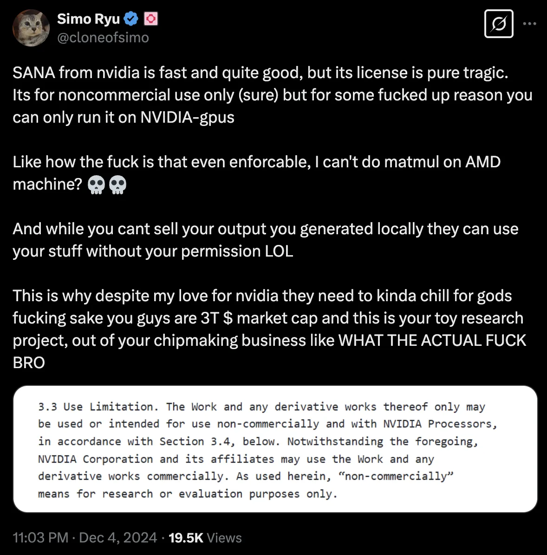Click the Grok slashed-square icon button
Screen dimensions: 547x555
pyautogui.click(x=498, y=24)
